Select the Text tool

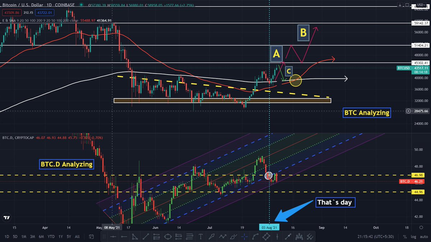click(x=200, y=237)
